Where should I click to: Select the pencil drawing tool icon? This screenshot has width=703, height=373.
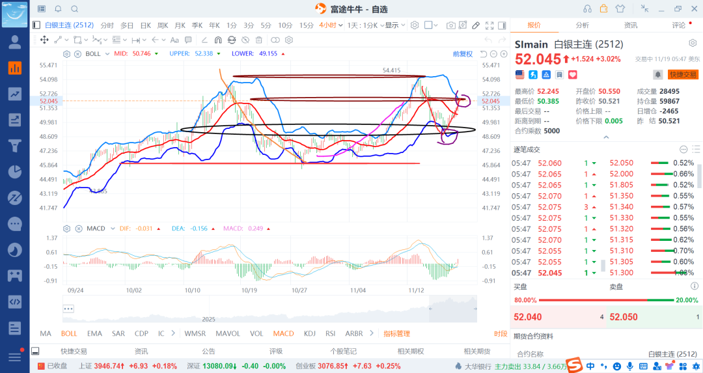pos(476,25)
